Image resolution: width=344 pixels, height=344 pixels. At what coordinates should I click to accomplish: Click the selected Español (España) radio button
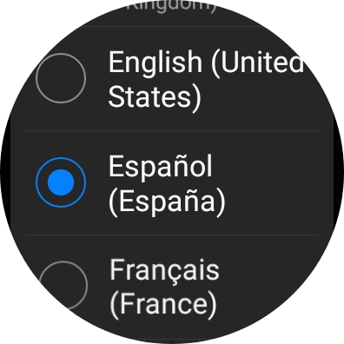61,182
